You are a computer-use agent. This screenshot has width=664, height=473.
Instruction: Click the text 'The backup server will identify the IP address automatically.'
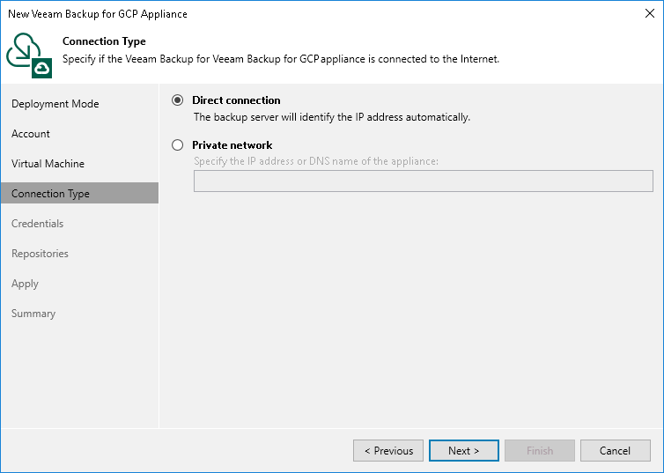332,117
